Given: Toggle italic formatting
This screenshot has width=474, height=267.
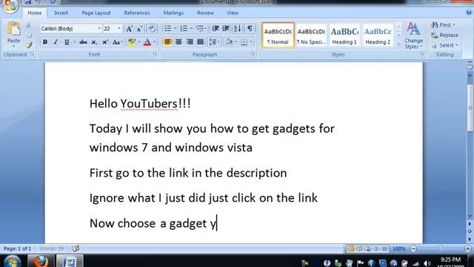Looking at the screenshot, I should pos(56,42).
